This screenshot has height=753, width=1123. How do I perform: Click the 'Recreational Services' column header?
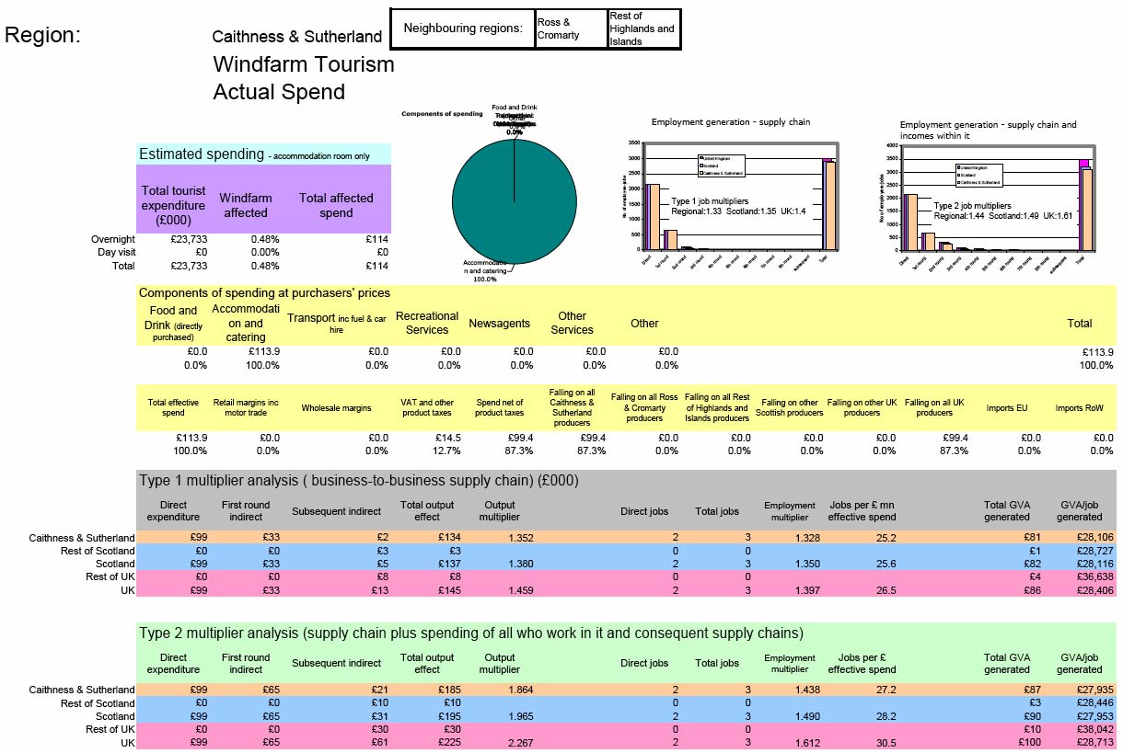point(427,323)
